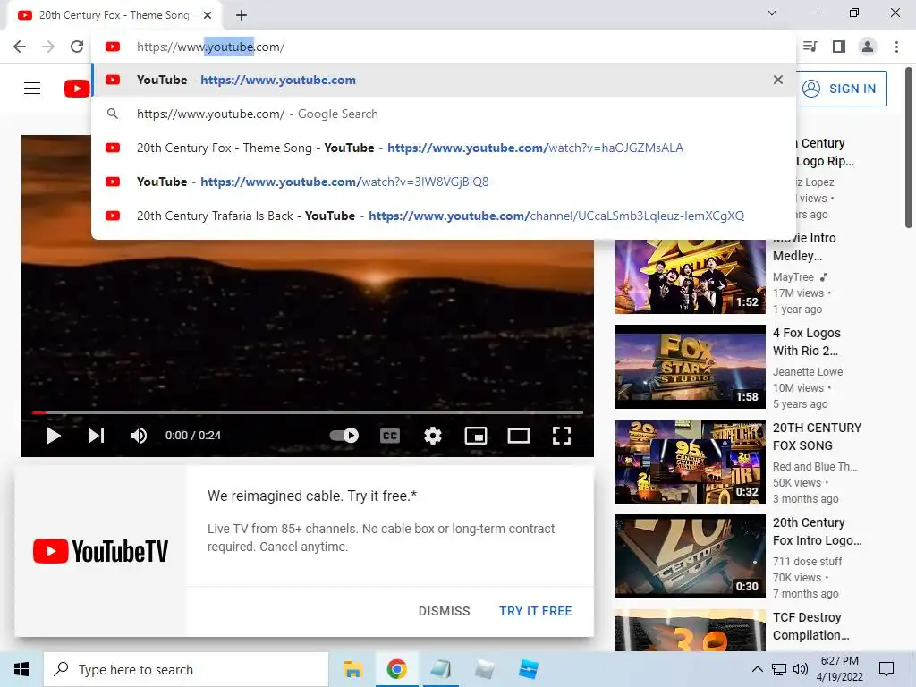
Task: Click the Type here to search box
Action: [x=186, y=669]
